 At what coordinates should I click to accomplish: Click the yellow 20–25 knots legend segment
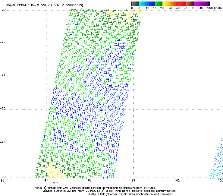[x=166, y=4]
